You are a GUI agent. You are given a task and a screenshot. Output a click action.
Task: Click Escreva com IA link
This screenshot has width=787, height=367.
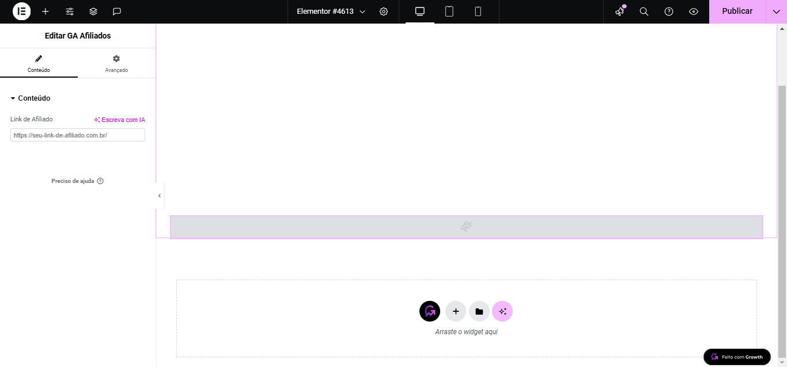pos(120,120)
